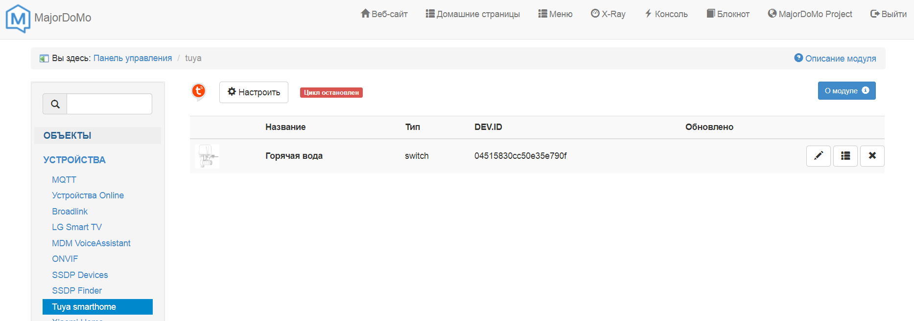Open X-Ray from the top navigation
This screenshot has height=321, width=914.
(608, 14)
